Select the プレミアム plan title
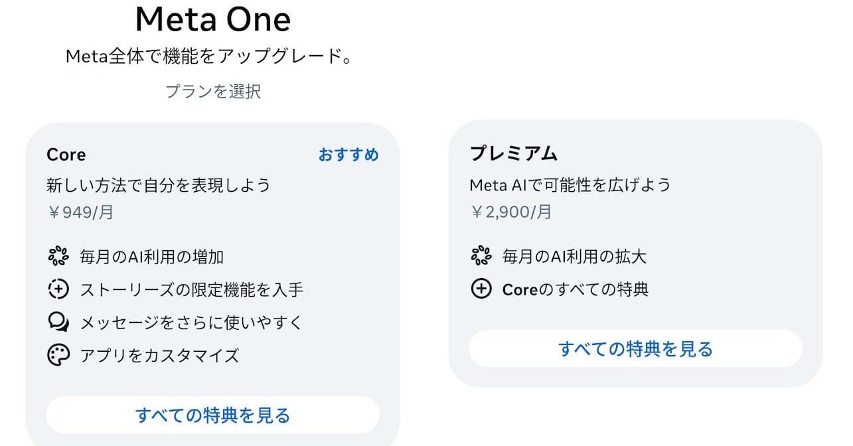The width and height of the screenshot is (853, 446). [x=514, y=153]
